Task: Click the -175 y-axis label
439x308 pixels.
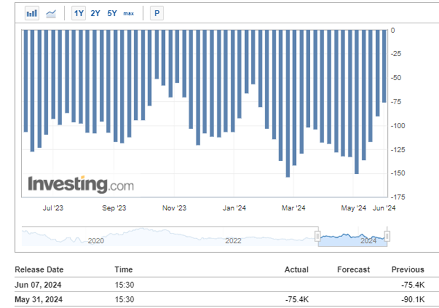Action: tap(398, 197)
